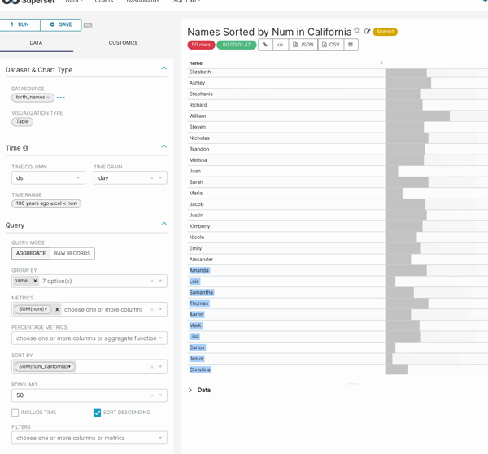Click the edit chart properties pencil icon
Viewport: 488px width, 454px height.
point(368,32)
